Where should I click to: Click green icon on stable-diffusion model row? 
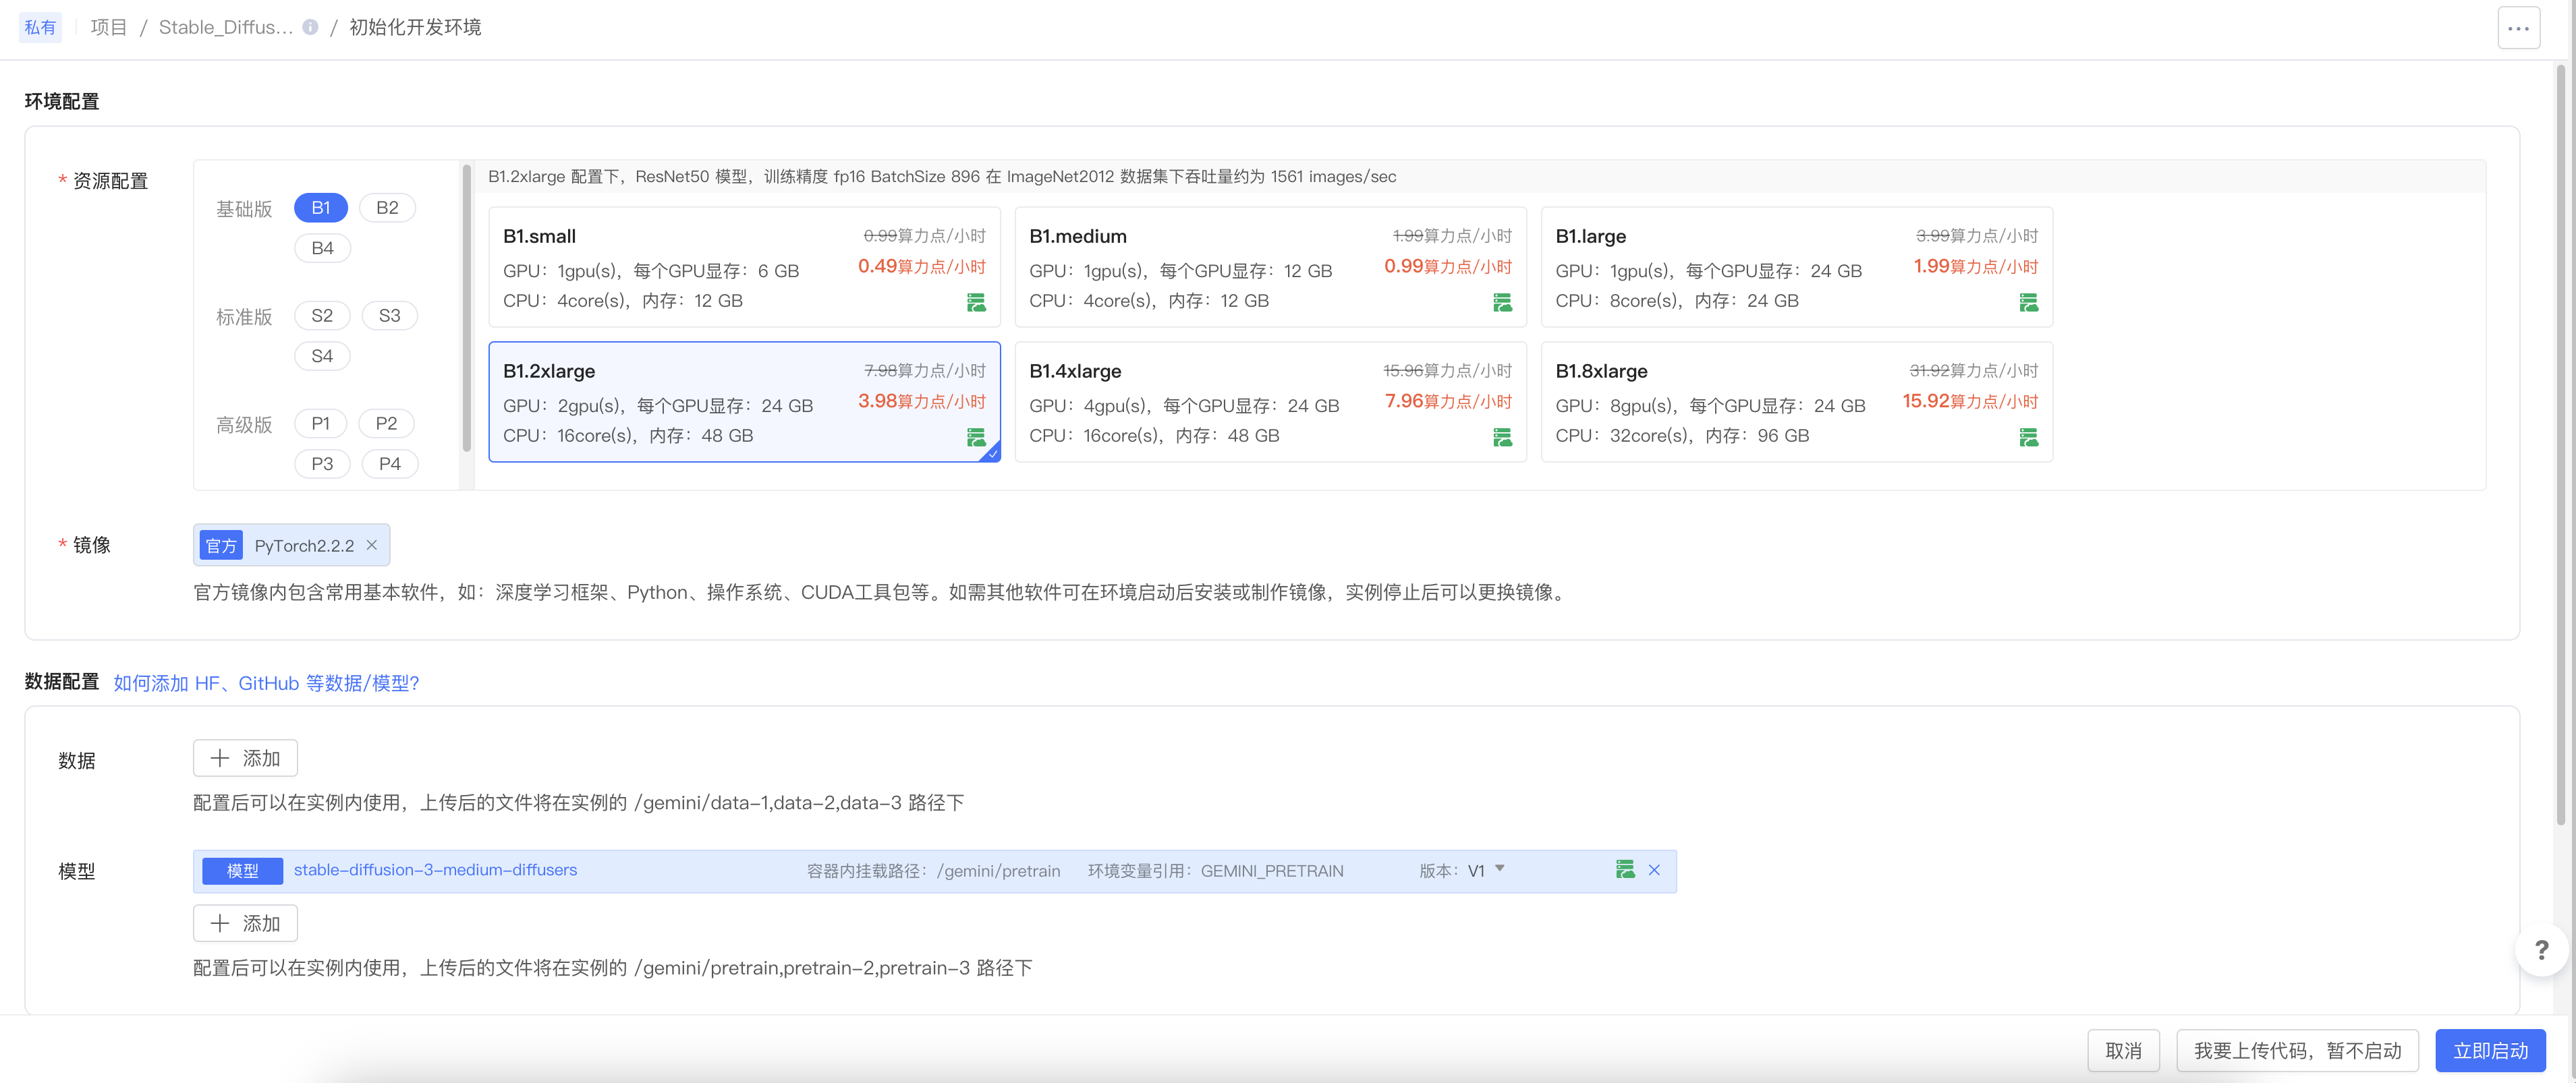(1625, 869)
